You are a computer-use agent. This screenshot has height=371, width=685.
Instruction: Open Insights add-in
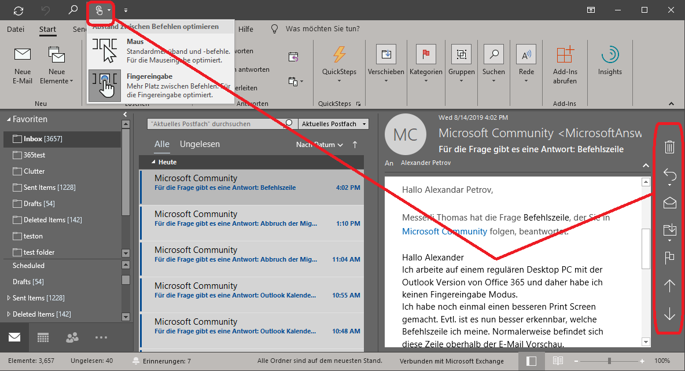pyautogui.click(x=610, y=61)
